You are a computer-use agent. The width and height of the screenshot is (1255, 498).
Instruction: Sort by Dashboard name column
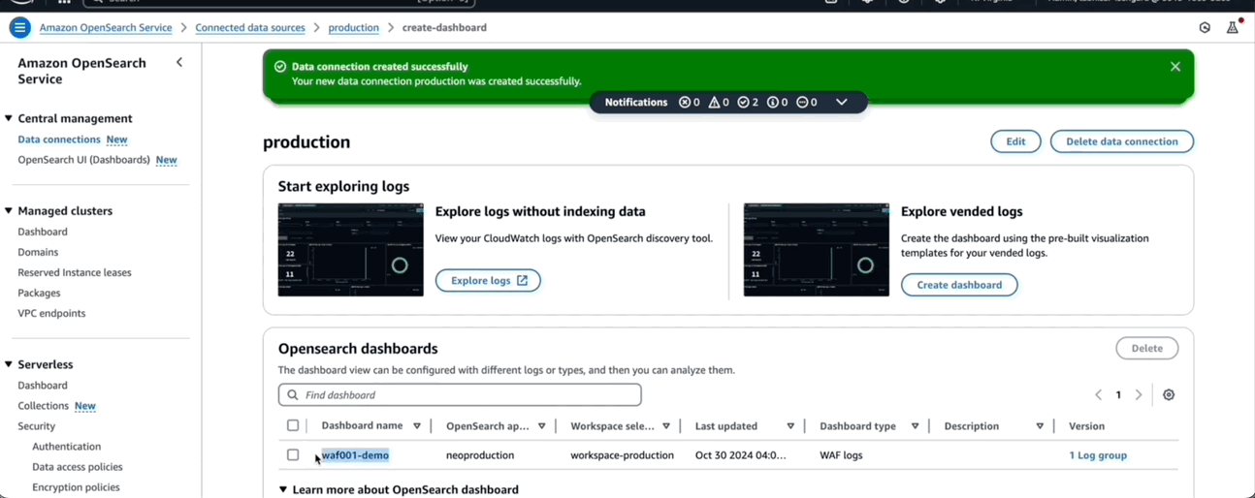tap(417, 426)
